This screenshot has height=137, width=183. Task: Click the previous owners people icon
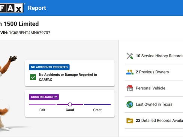(130, 72)
